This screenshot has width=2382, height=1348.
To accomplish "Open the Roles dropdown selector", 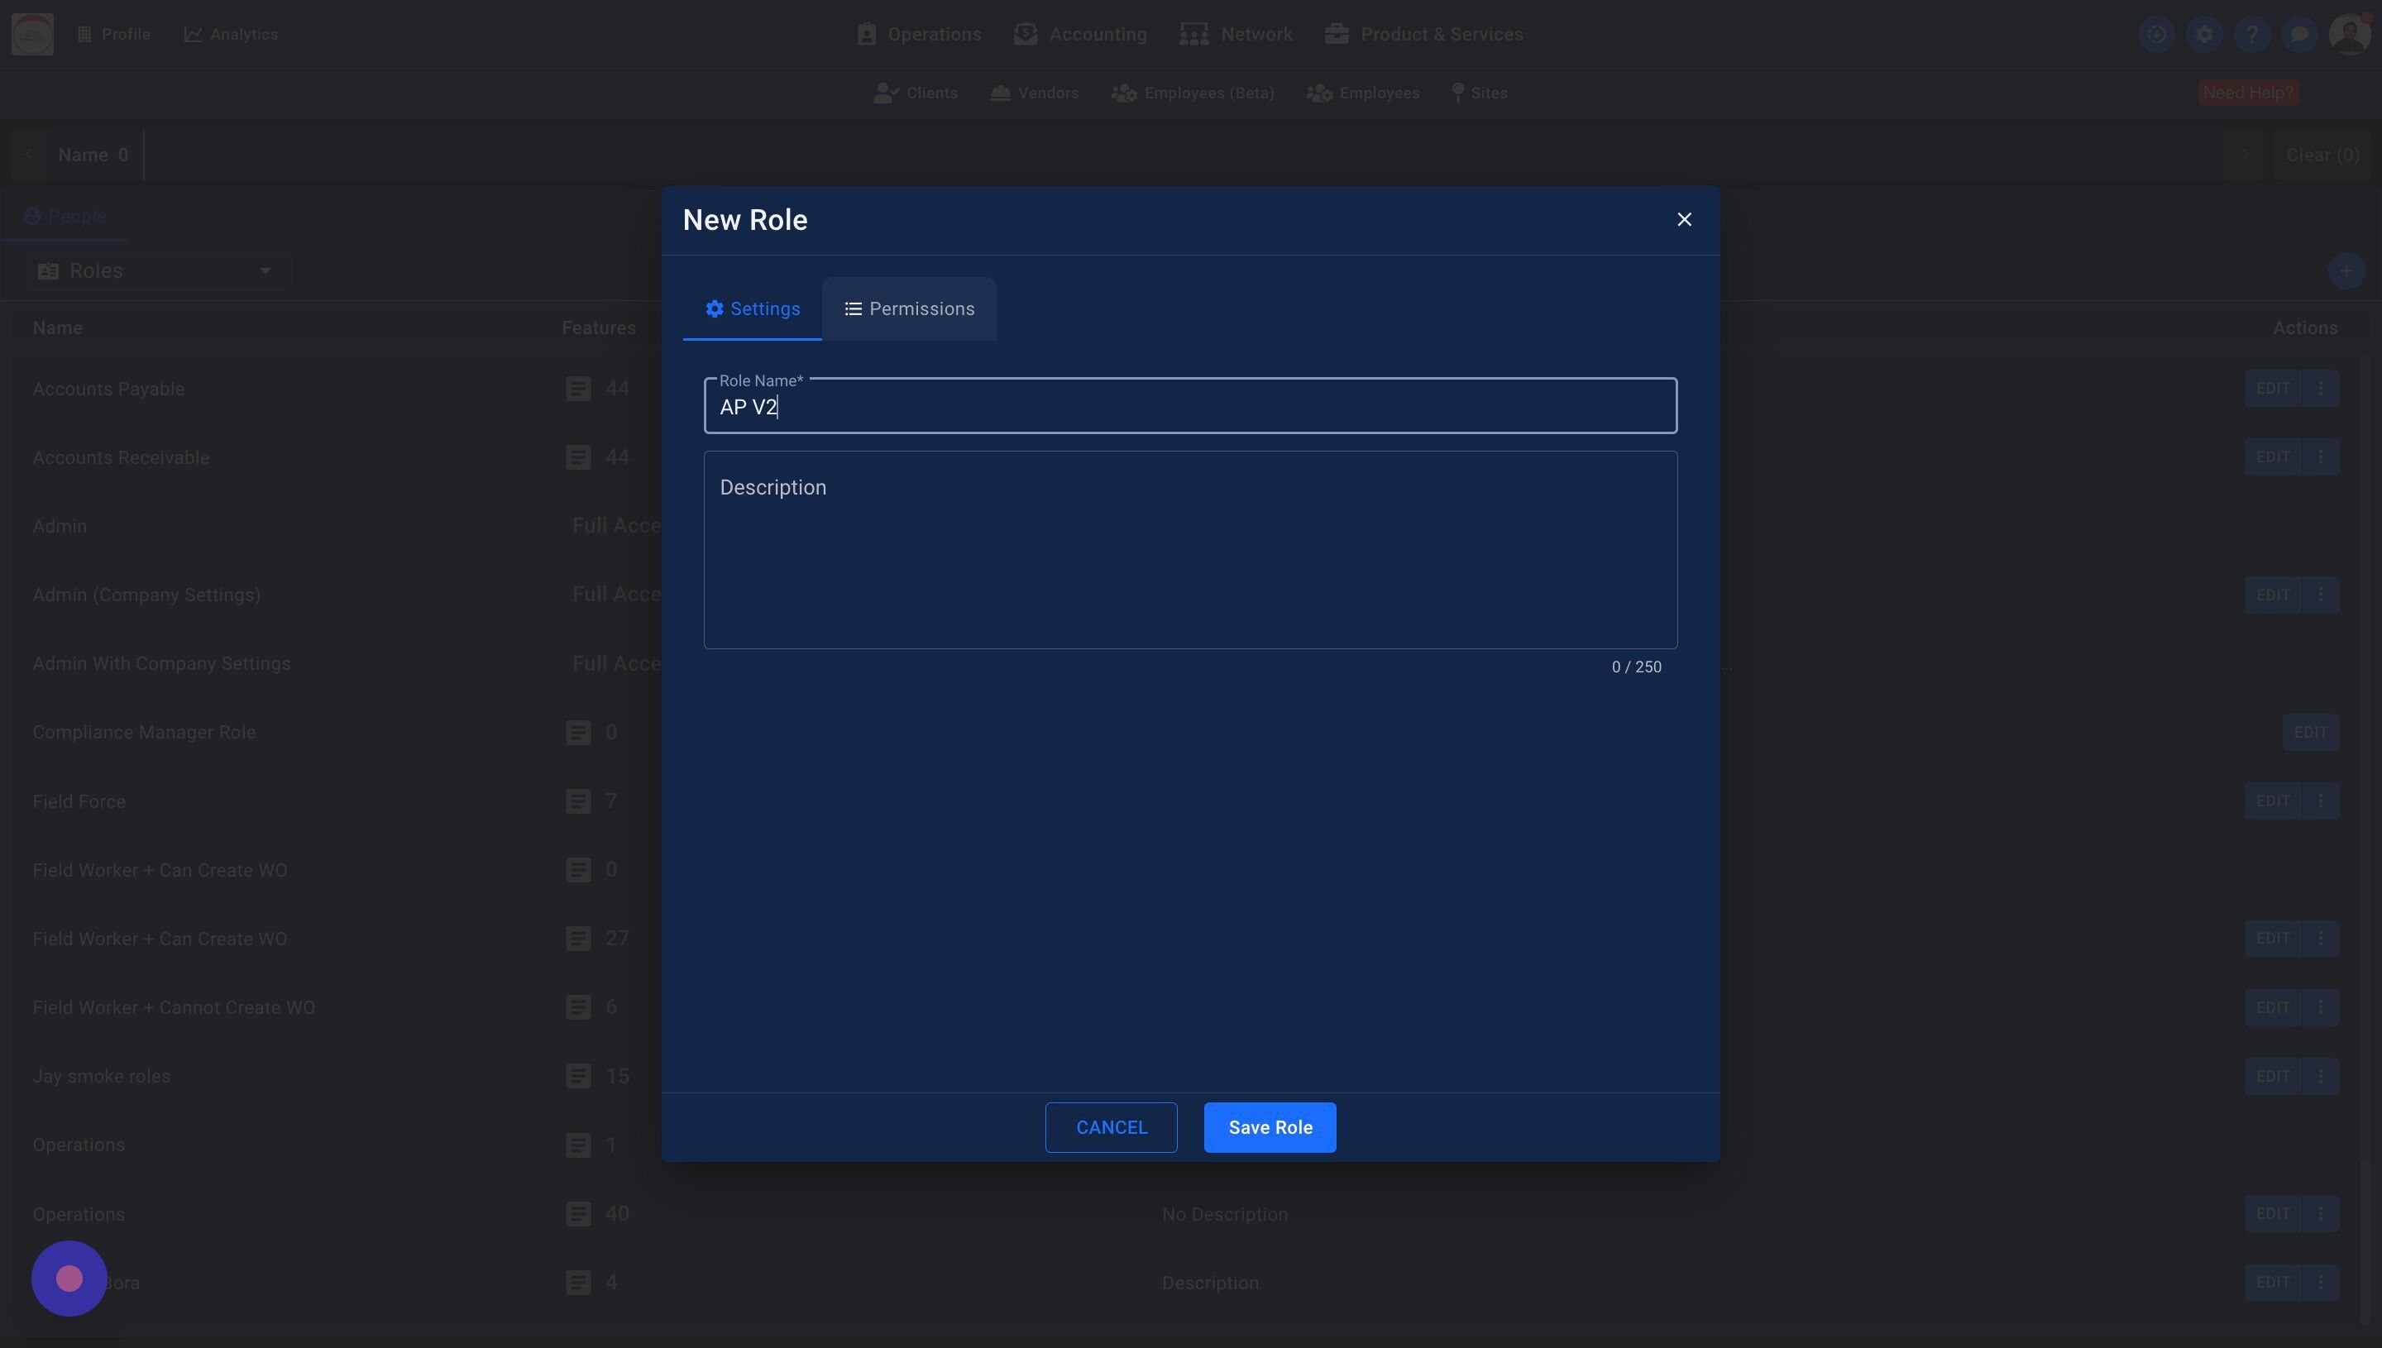I will pyautogui.click(x=157, y=270).
